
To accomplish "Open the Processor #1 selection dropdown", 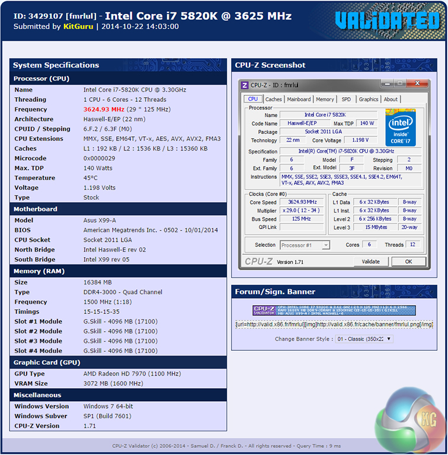I will click(305, 245).
